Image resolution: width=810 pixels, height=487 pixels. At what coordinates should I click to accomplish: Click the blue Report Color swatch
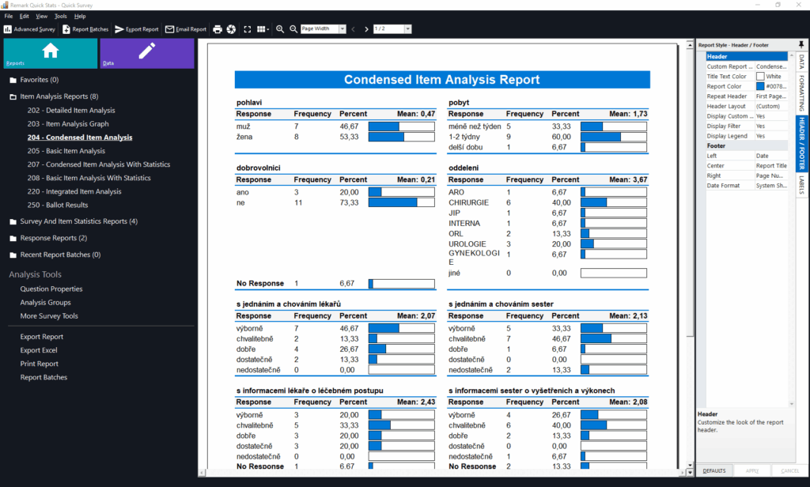point(761,86)
